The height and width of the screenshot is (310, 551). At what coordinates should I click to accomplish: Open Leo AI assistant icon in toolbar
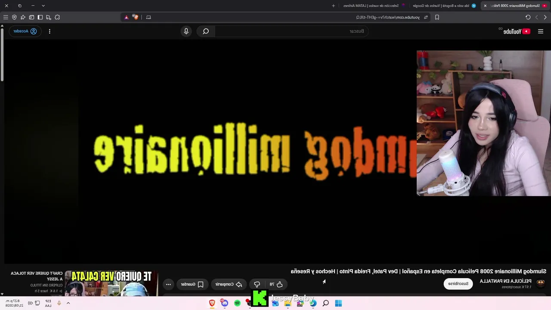click(23, 17)
